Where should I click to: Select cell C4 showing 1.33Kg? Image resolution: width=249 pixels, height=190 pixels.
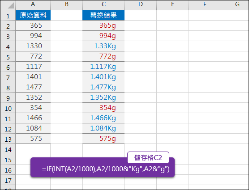coord(103,46)
